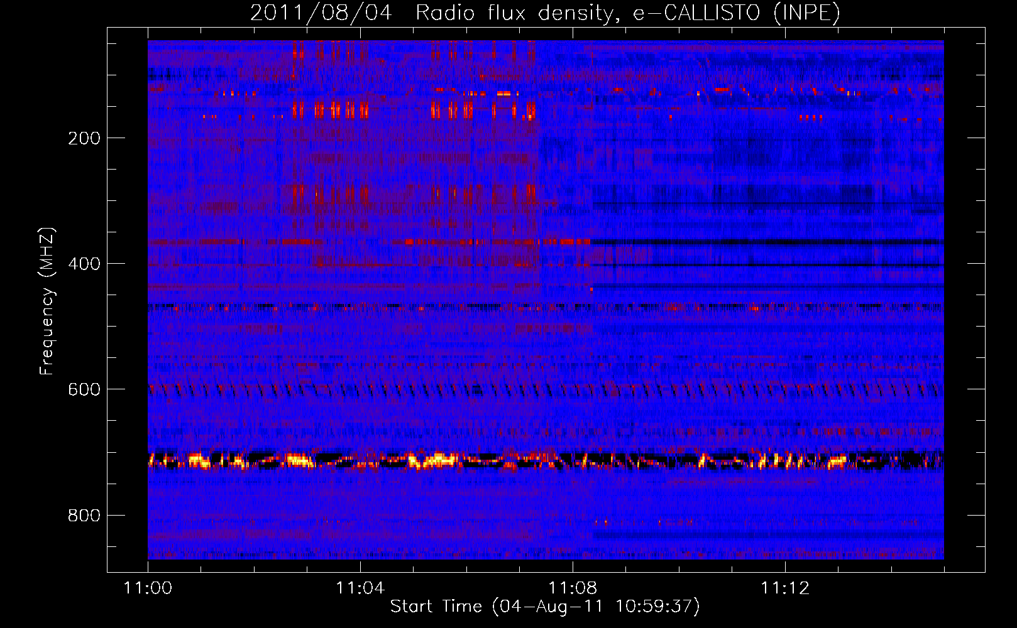Image resolution: width=1017 pixels, height=628 pixels.
Task: Click the "Start Time (04-Aug-11 10:59:37)" label
Action: 545,607
